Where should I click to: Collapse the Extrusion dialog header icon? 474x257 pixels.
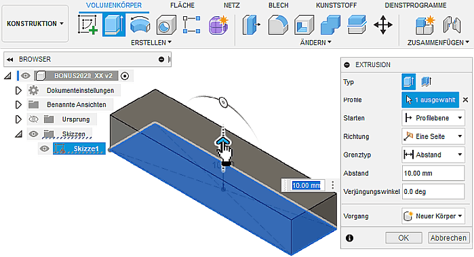[x=347, y=64]
